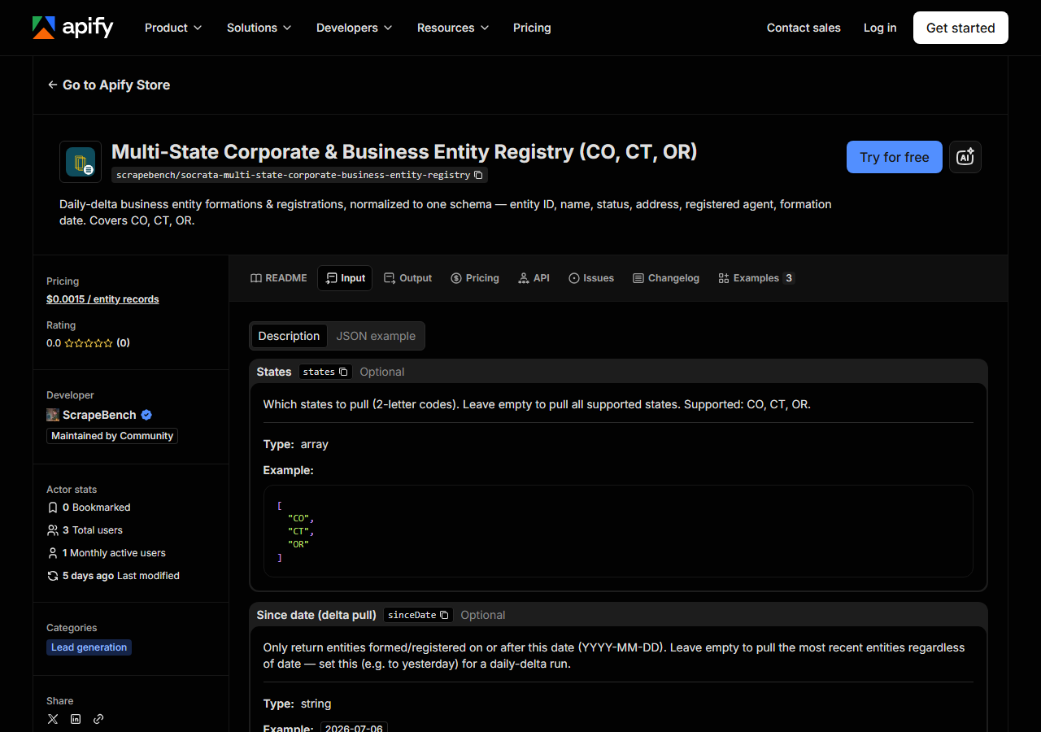
Task: Click the Try for free button
Action: [895, 157]
